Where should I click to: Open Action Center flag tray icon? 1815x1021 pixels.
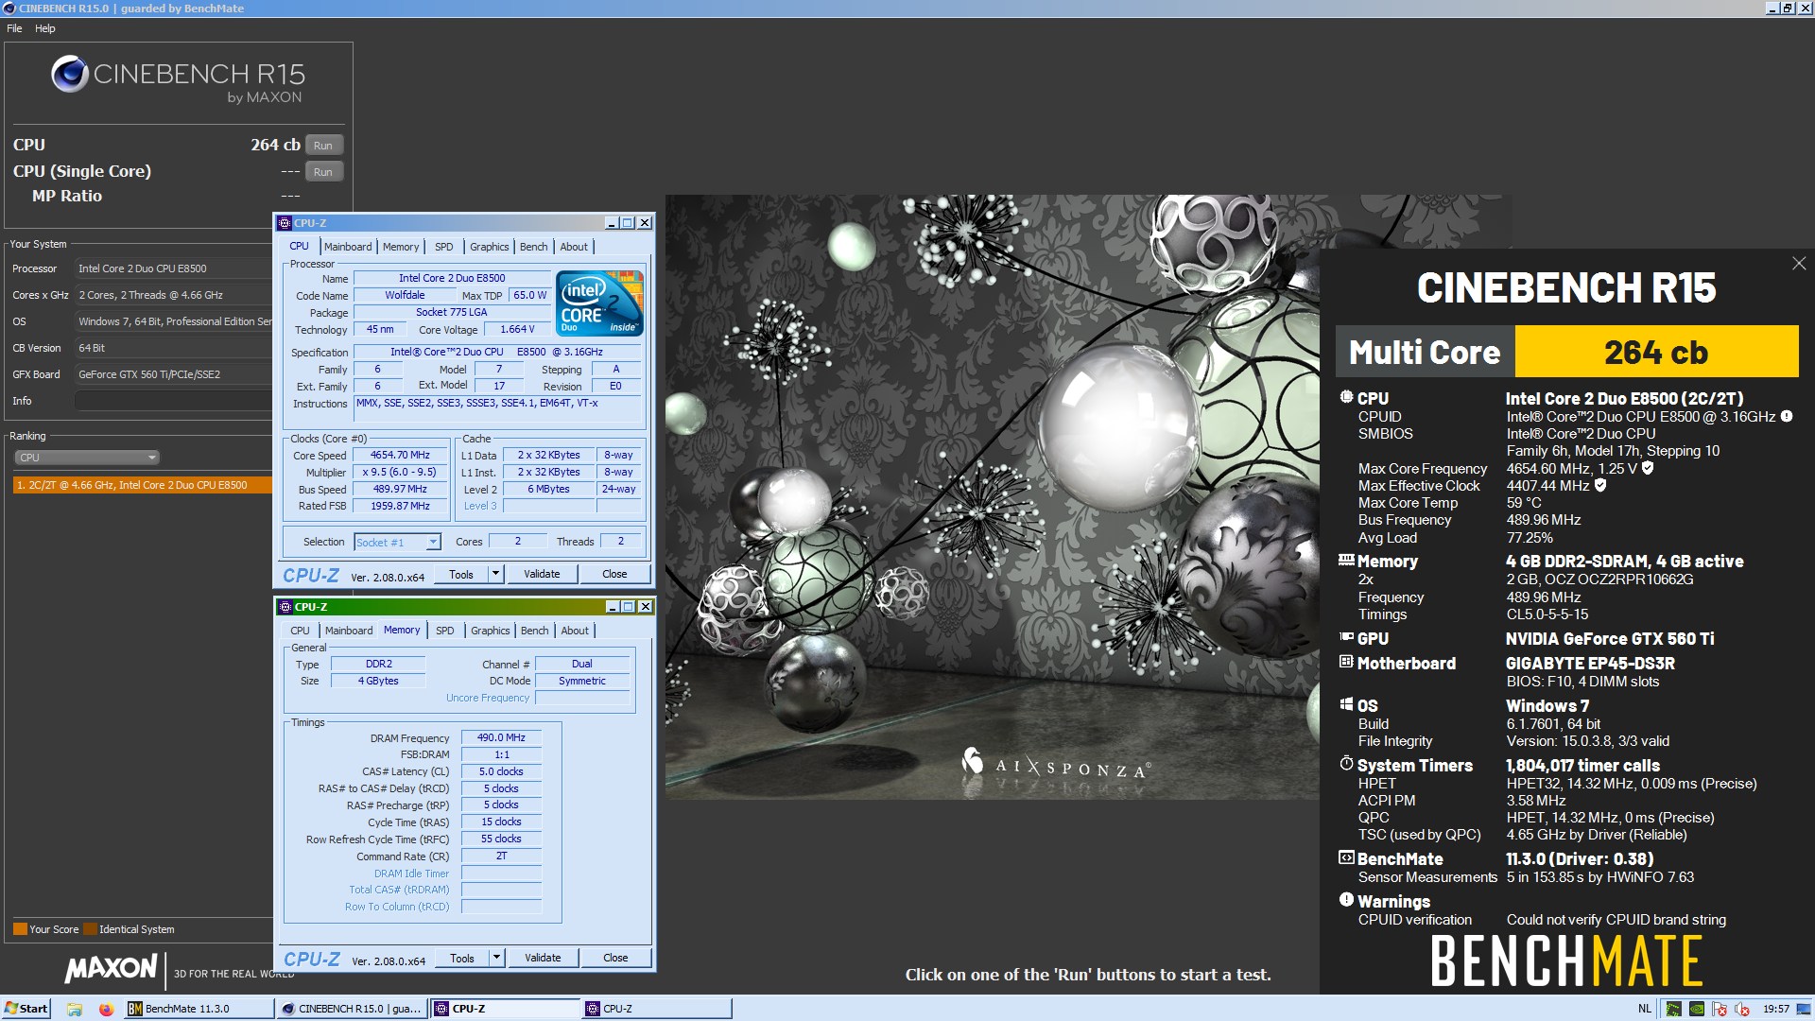(1720, 1009)
